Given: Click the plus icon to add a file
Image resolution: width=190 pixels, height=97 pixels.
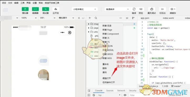Looking at the screenshot, I should click(90, 18).
